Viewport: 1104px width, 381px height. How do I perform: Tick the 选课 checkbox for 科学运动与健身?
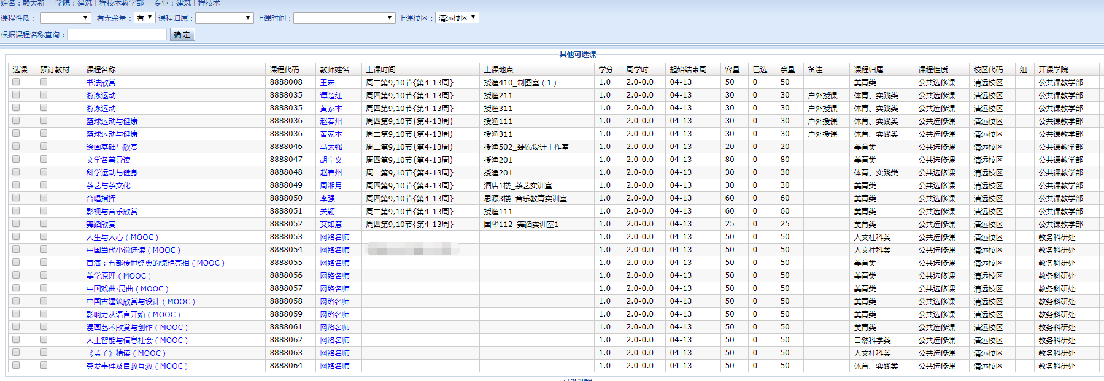16,172
